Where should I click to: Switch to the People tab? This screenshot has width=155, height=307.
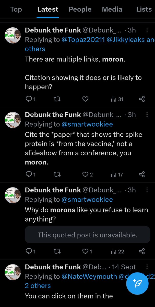[80, 9]
